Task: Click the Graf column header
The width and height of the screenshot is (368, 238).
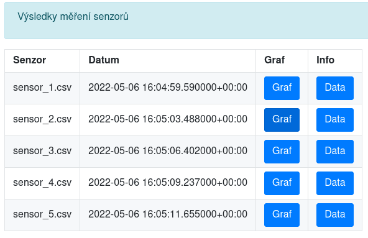Action: click(282, 60)
